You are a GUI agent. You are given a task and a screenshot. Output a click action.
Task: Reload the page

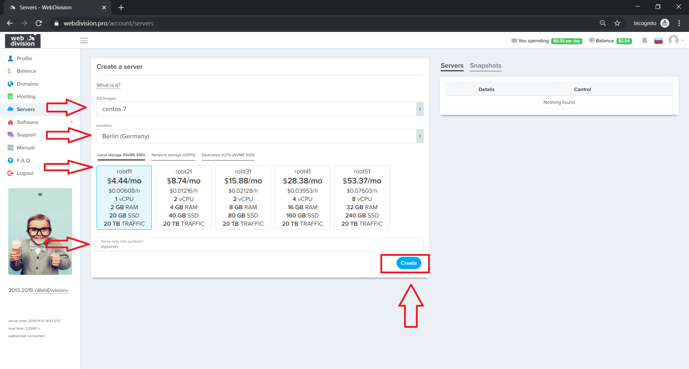pyautogui.click(x=39, y=23)
